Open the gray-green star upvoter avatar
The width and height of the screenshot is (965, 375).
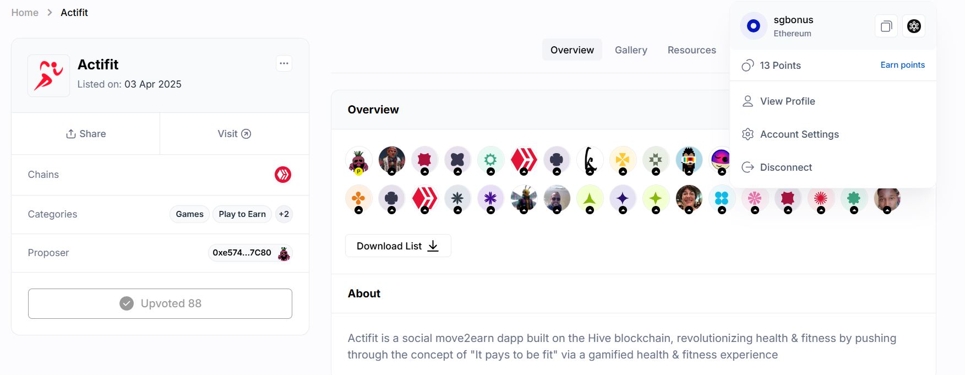656,161
